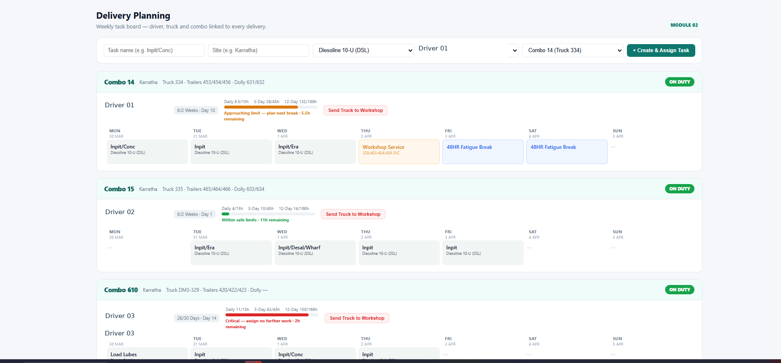The width and height of the screenshot is (781, 363).
Task: Send Driver 03's truck to workshop
Action: pyautogui.click(x=357, y=318)
